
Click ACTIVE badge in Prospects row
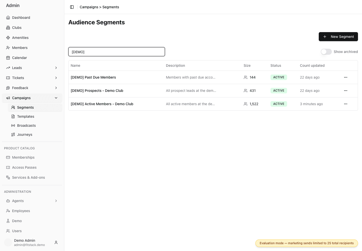click(279, 91)
